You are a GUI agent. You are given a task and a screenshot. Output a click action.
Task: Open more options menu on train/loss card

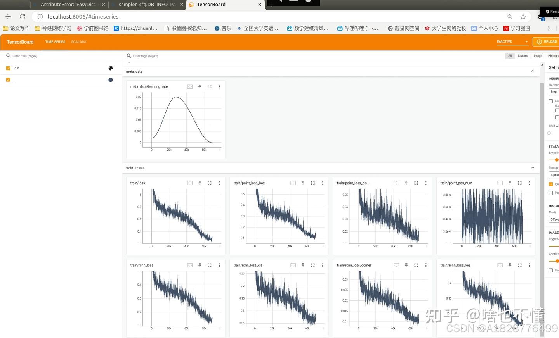219,183
